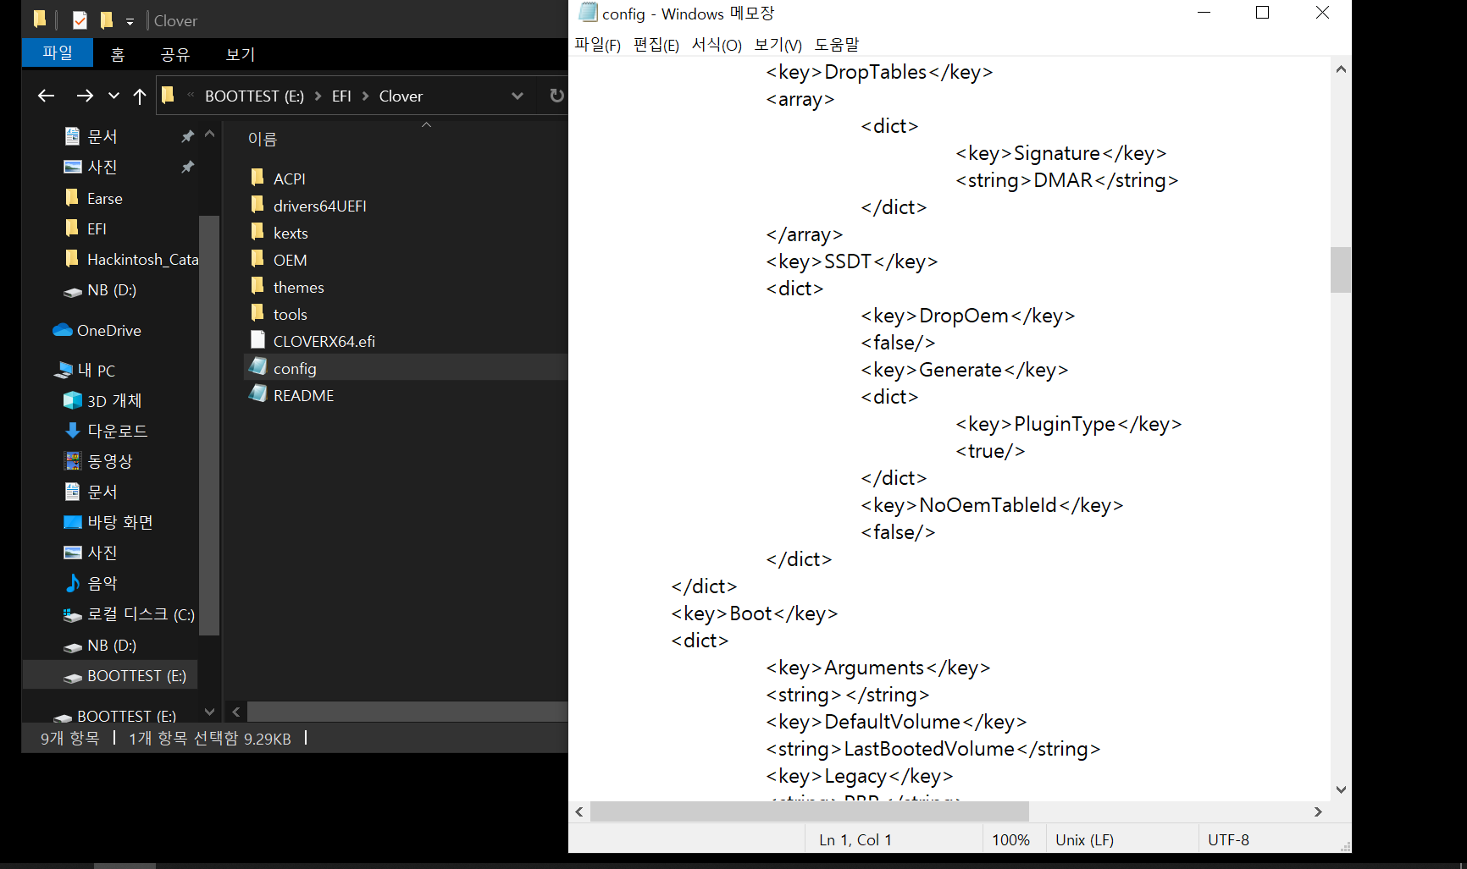The image size is (1467, 869).
Task: Maximize the Notepad window
Action: (x=1262, y=13)
